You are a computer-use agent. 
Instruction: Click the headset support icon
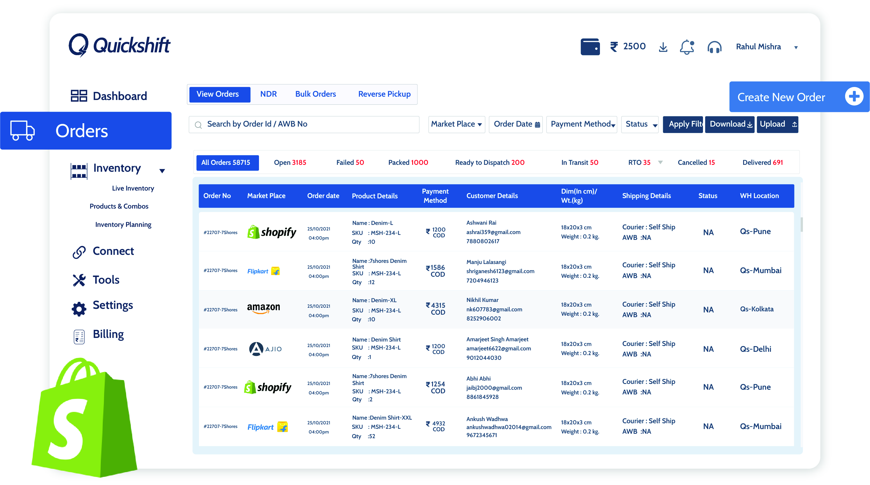tap(714, 47)
